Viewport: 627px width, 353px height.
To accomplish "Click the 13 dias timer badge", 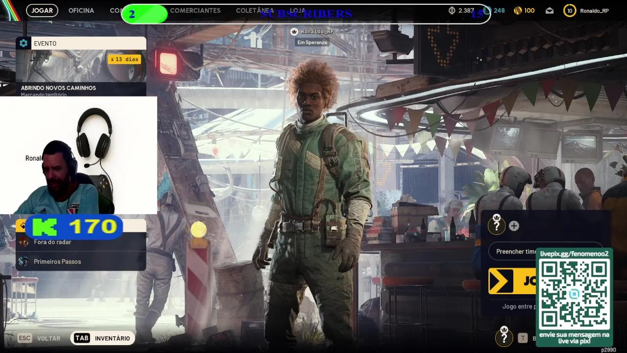I will coord(124,59).
